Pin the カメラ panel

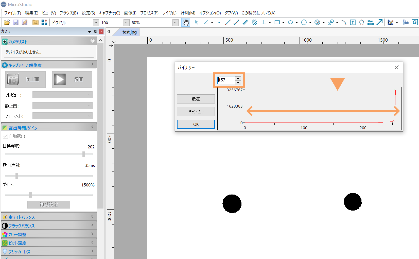(95, 31)
